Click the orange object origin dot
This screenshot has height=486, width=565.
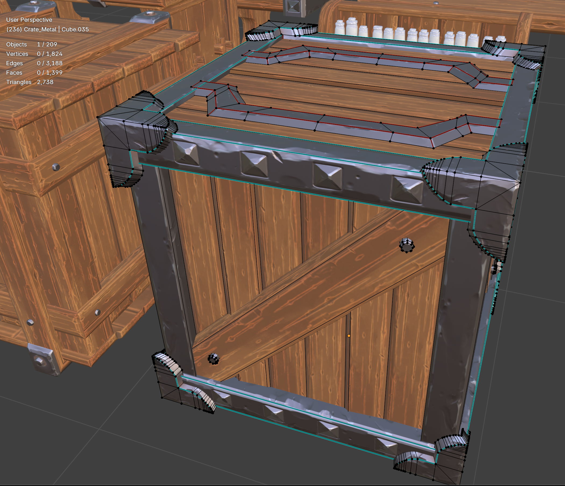[x=349, y=336]
